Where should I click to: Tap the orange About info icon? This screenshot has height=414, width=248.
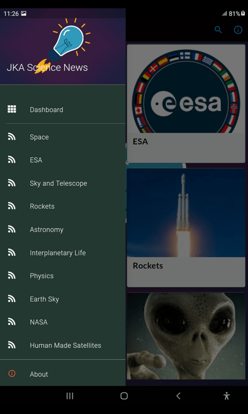tap(12, 373)
